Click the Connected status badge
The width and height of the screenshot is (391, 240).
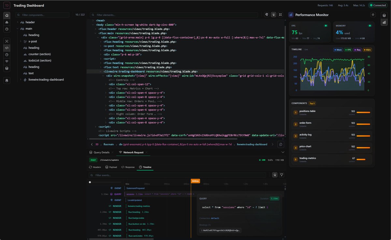378,5
